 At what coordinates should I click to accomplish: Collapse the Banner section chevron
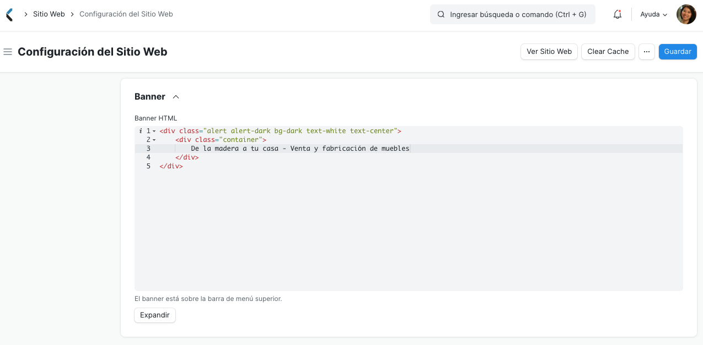click(176, 97)
